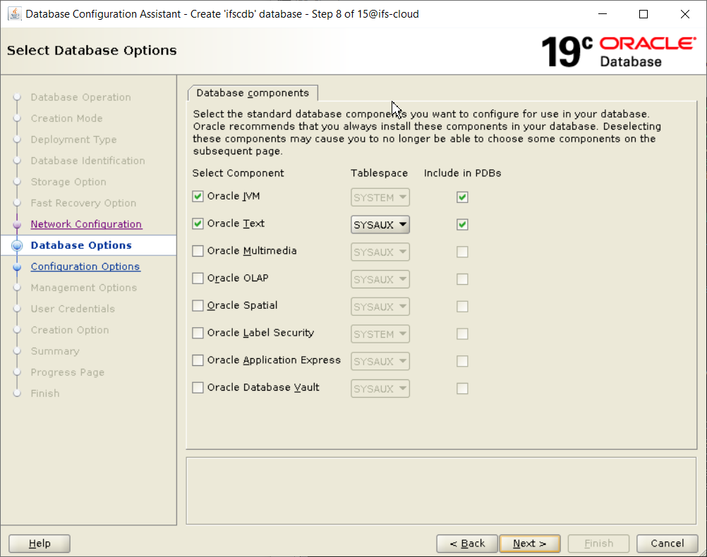Open the Oracle Multimedia tablespace dropdown
The width and height of the screenshot is (707, 557).
(x=380, y=252)
